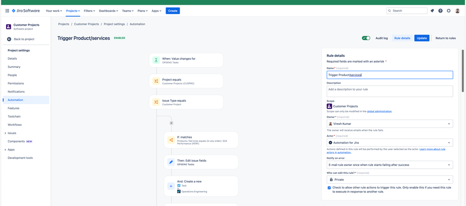Click the rule Name input field
Image resolution: width=466 pixels, height=206 pixels.
(390, 75)
